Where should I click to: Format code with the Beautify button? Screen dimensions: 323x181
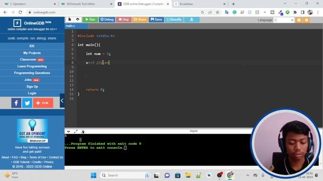click(174, 20)
